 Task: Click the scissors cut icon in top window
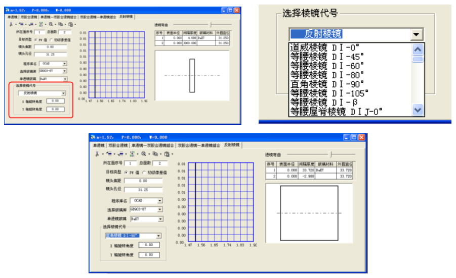pyautogui.click(x=11, y=24)
